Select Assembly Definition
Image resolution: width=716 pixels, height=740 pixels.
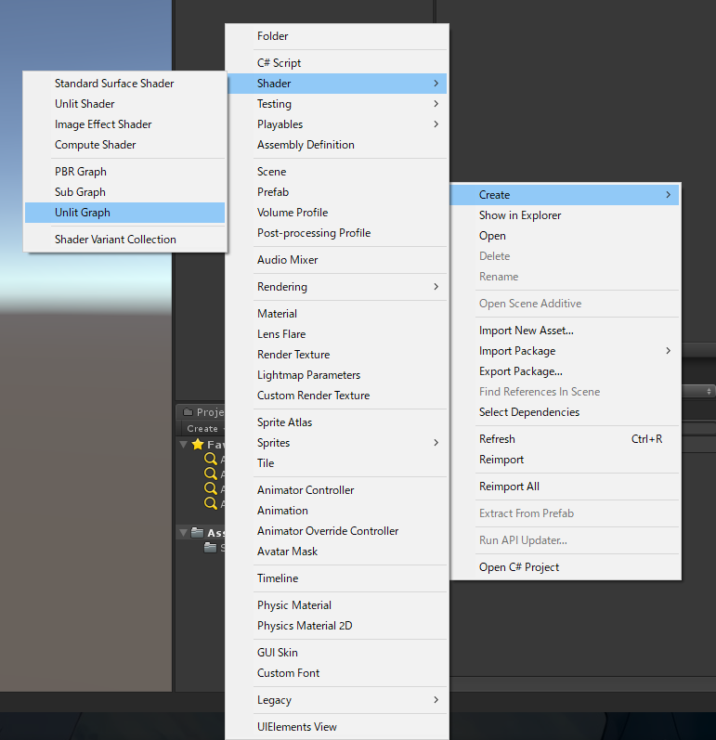coord(337,145)
